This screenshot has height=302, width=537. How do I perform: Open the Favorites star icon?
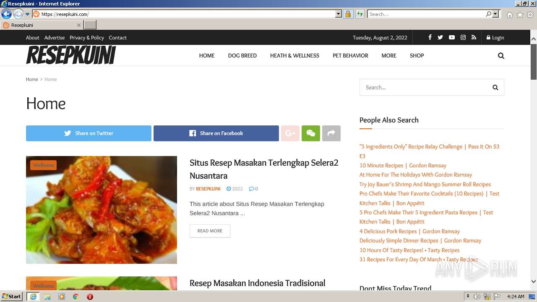click(520, 15)
